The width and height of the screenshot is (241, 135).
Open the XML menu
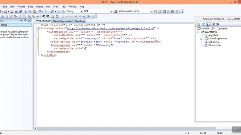click(48, 7)
